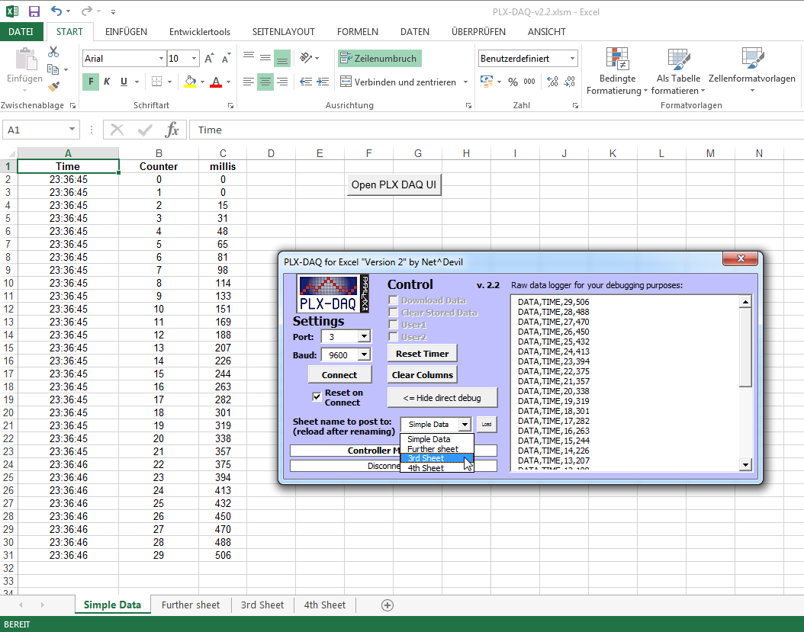
Task: Add a decimal place icon
Action: coord(553,82)
